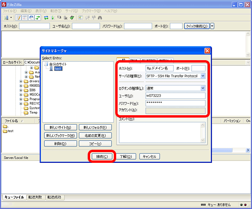This screenshot has width=252, height=209.
Task: Click the 接続(C) connect button
Action: point(102,156)
